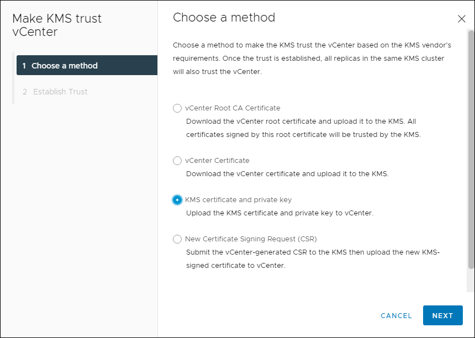Click the 'Choose a method' page heading
Image resolution: width=475 pixels, height=338 pixels.
224,18
